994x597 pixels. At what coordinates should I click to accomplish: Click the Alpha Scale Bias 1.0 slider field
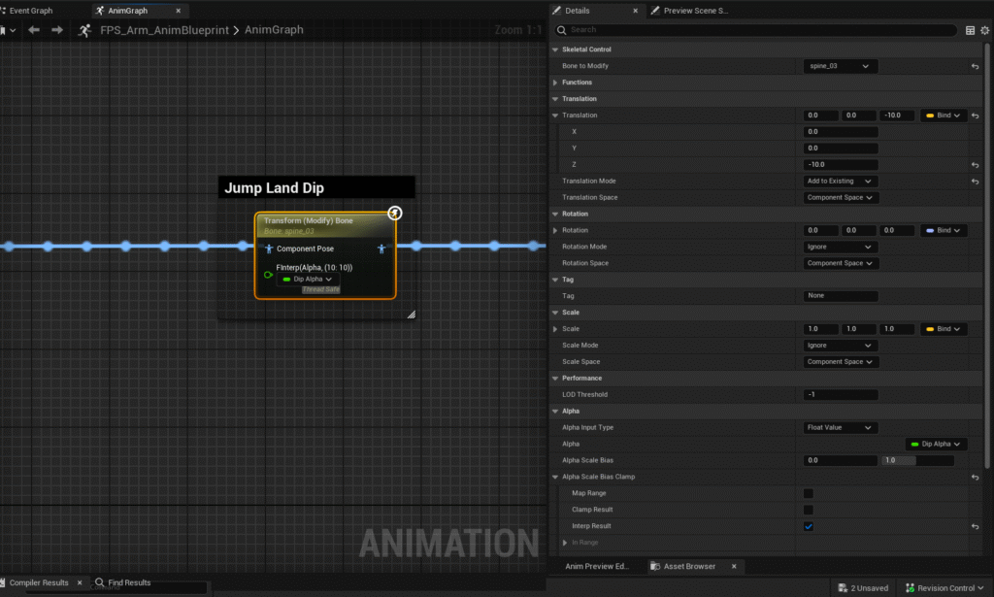click(x=915, y=460)
